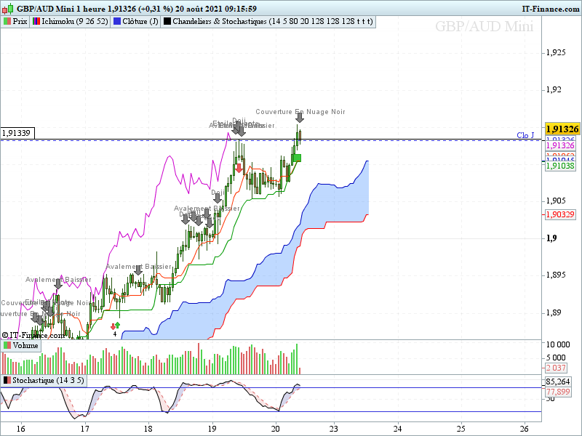The height and width of the screenshot is (436, 582).
Task: Click the green square marker on latest candle
Action: click(x=297, y=158)
